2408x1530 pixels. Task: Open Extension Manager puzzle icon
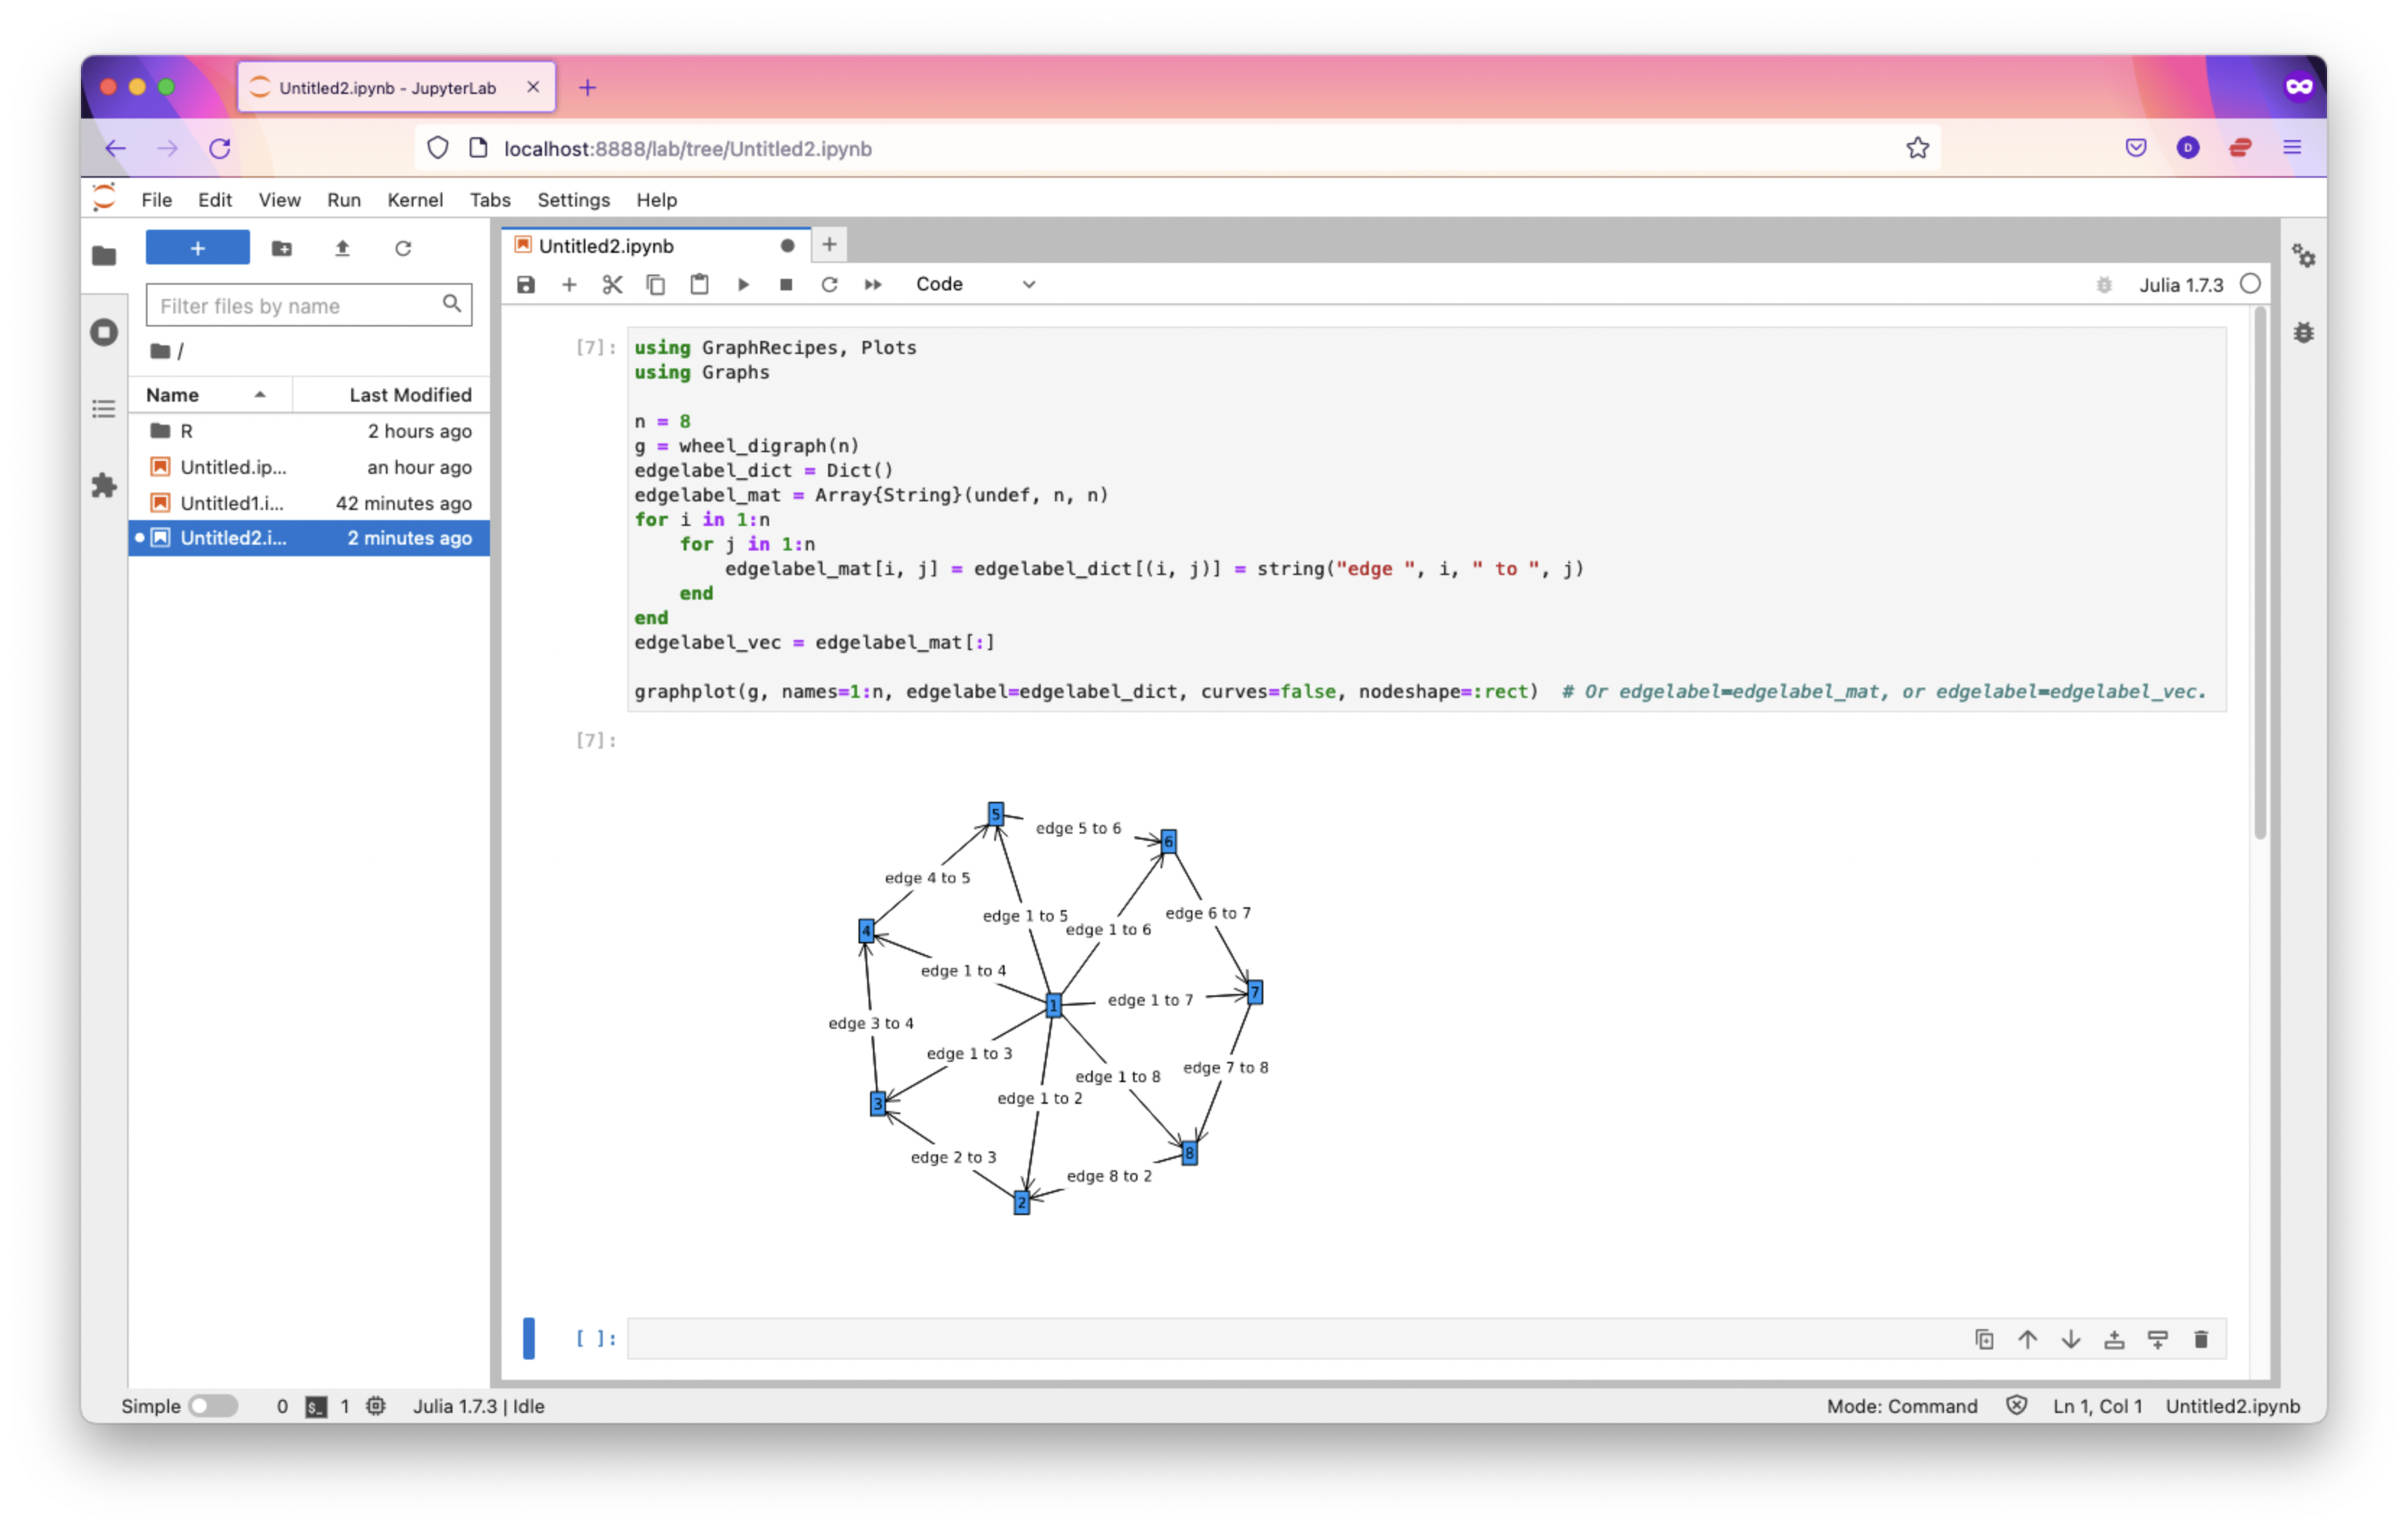(104, 485)
